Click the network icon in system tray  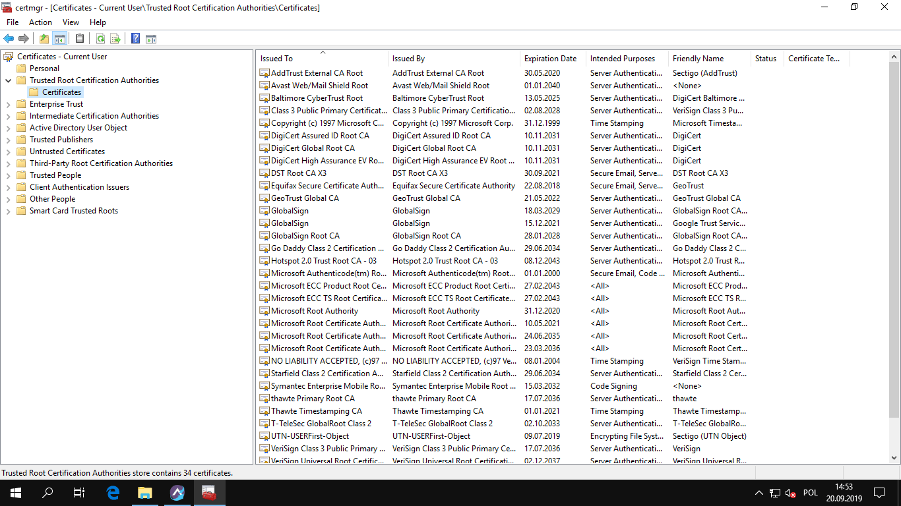(x=775, y=493)
